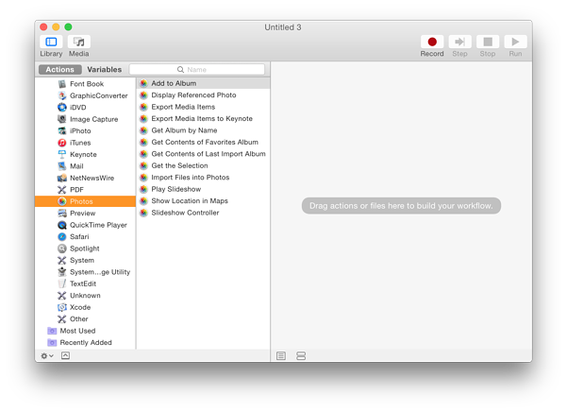Select Image Capture in the library
This screenshot has width=567, height=412.
[85, 119]
